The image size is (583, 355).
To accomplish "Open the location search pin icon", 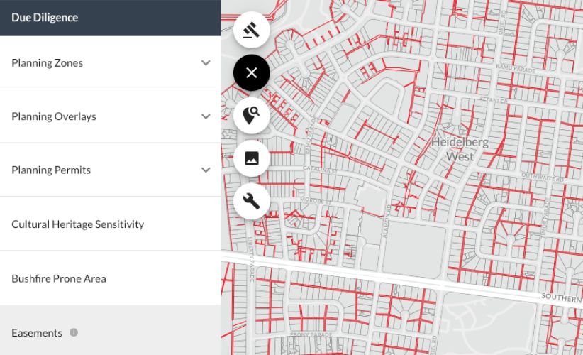I will pyautogui.click(x=252, y=115).
